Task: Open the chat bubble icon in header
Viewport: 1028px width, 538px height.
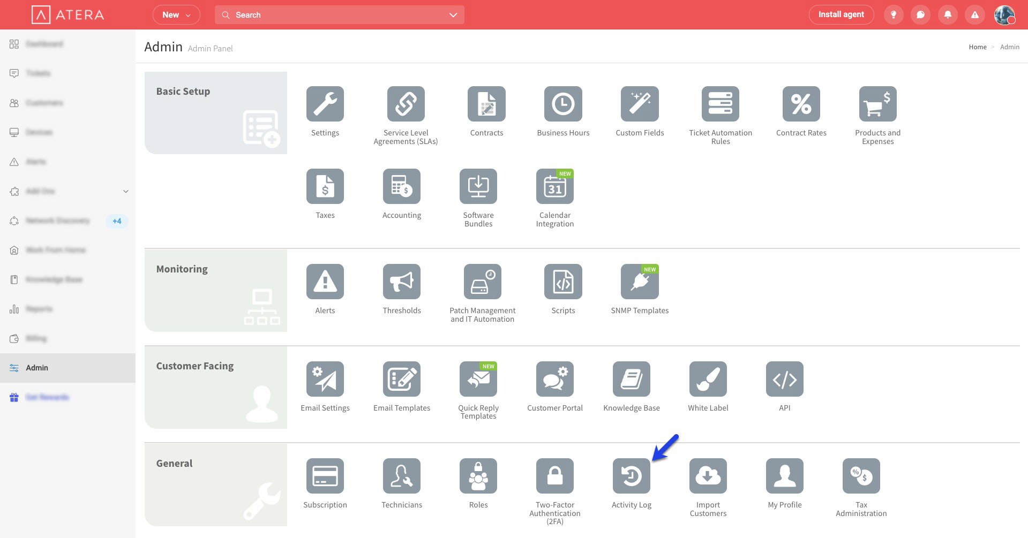Action: (920, 15)
